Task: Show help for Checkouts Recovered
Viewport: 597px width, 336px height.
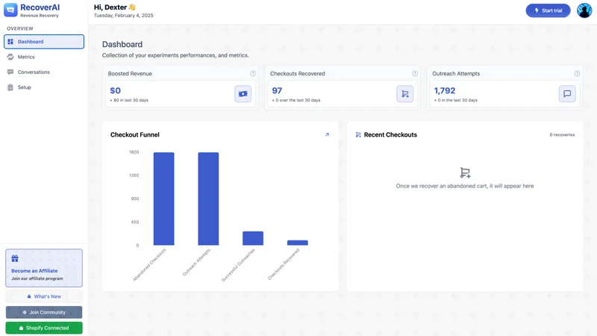Action: (x=415, y=73)
